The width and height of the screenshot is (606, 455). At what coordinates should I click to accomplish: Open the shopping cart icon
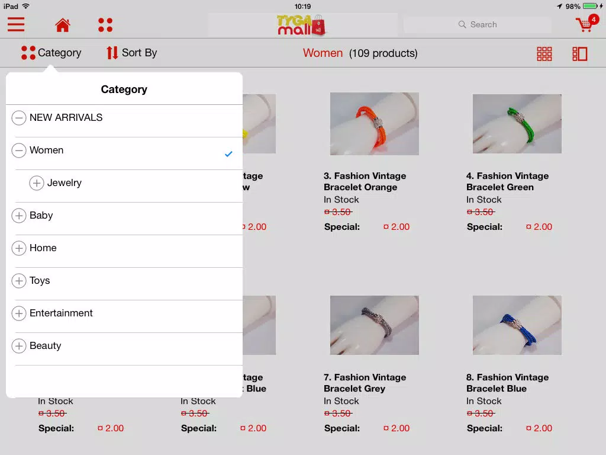coord(586,24)
